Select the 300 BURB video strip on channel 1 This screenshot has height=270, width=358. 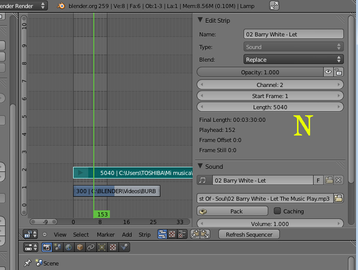point(116,191)
